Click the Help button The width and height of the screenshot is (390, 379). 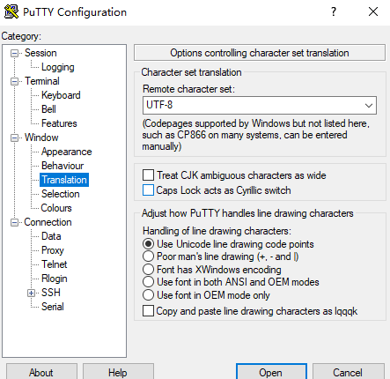click(118, 372)
